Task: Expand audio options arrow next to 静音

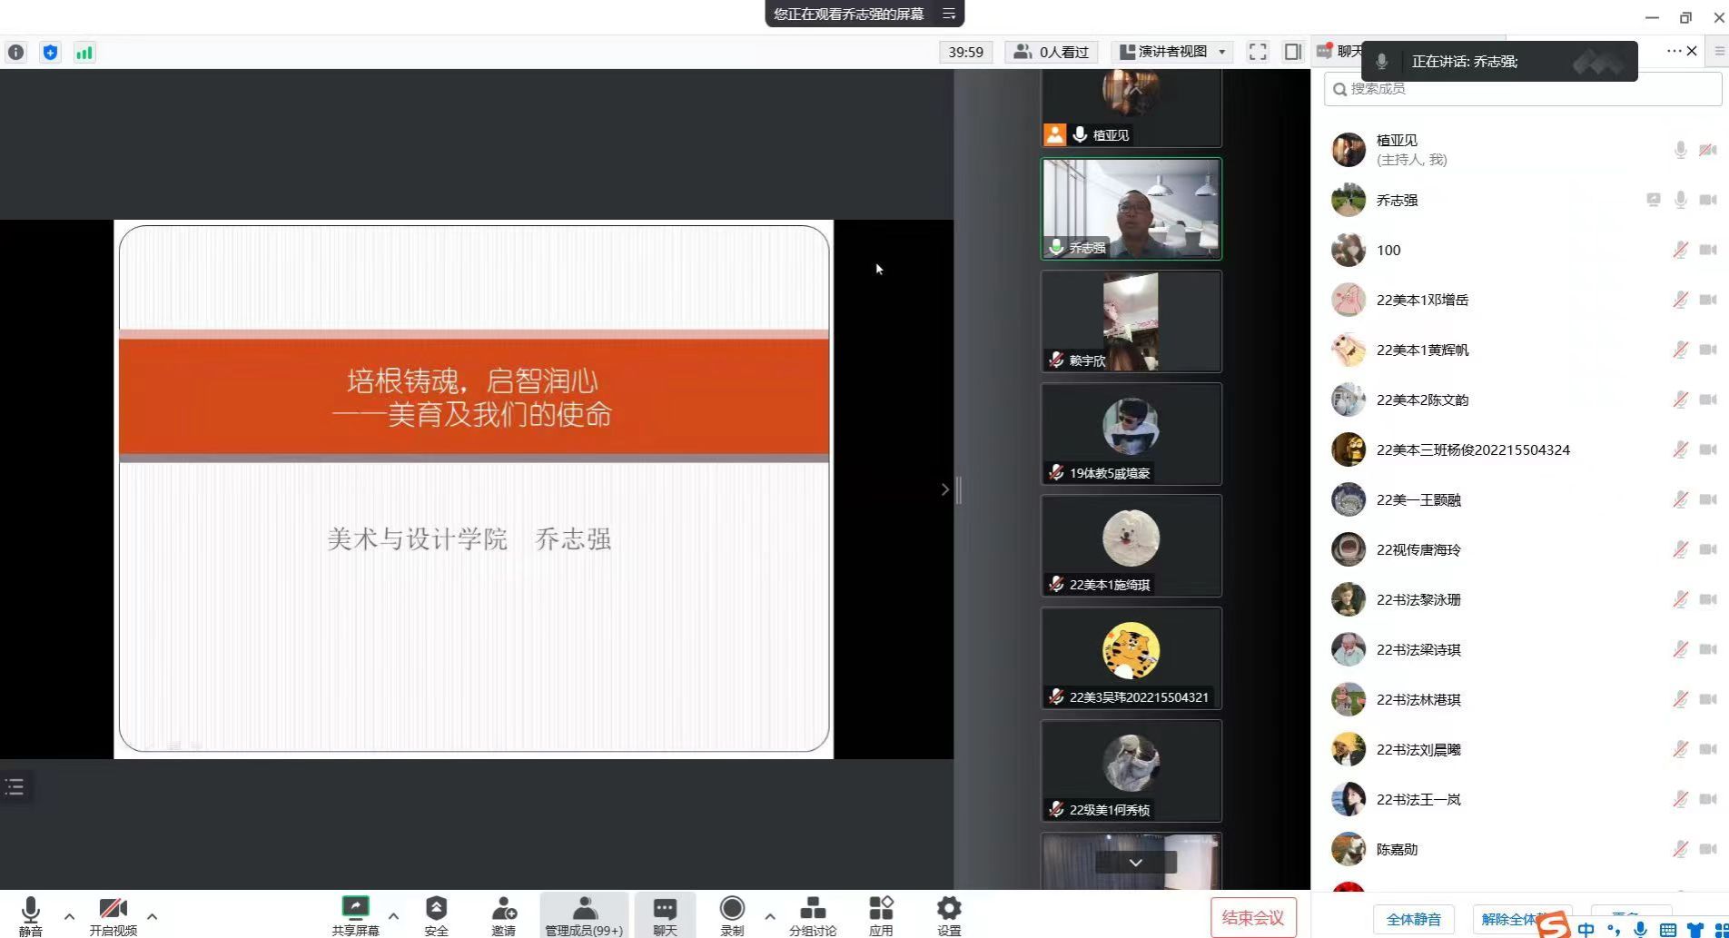Action: point(69,916)
